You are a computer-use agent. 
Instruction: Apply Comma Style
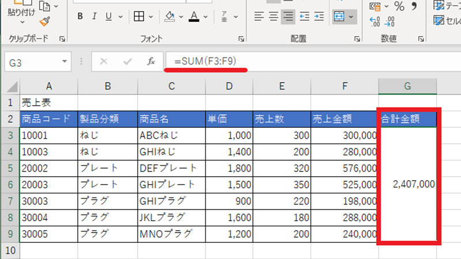pos(414,6)
